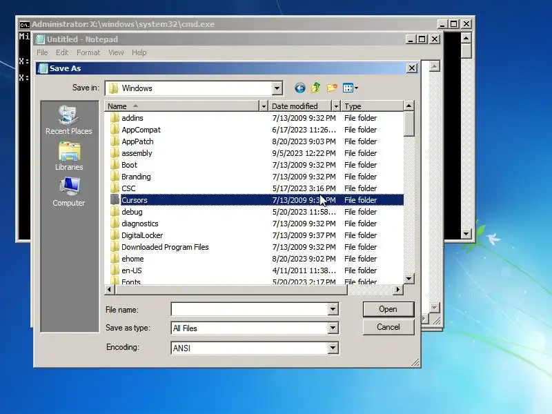Image resolution: width=552 pixels, height=414 pixels.
Task: Click the cmd.exe title bar icon
Action: tap(24, 25)
